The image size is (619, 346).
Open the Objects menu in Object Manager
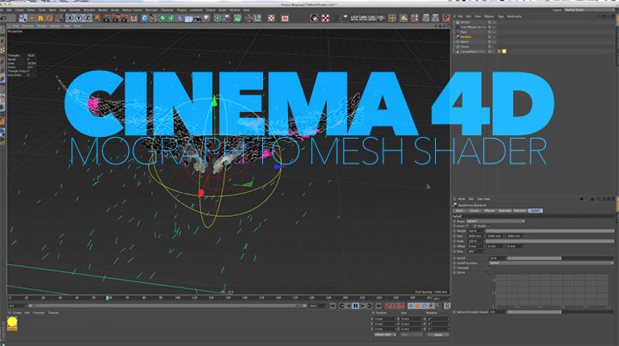tap(488, 16)
